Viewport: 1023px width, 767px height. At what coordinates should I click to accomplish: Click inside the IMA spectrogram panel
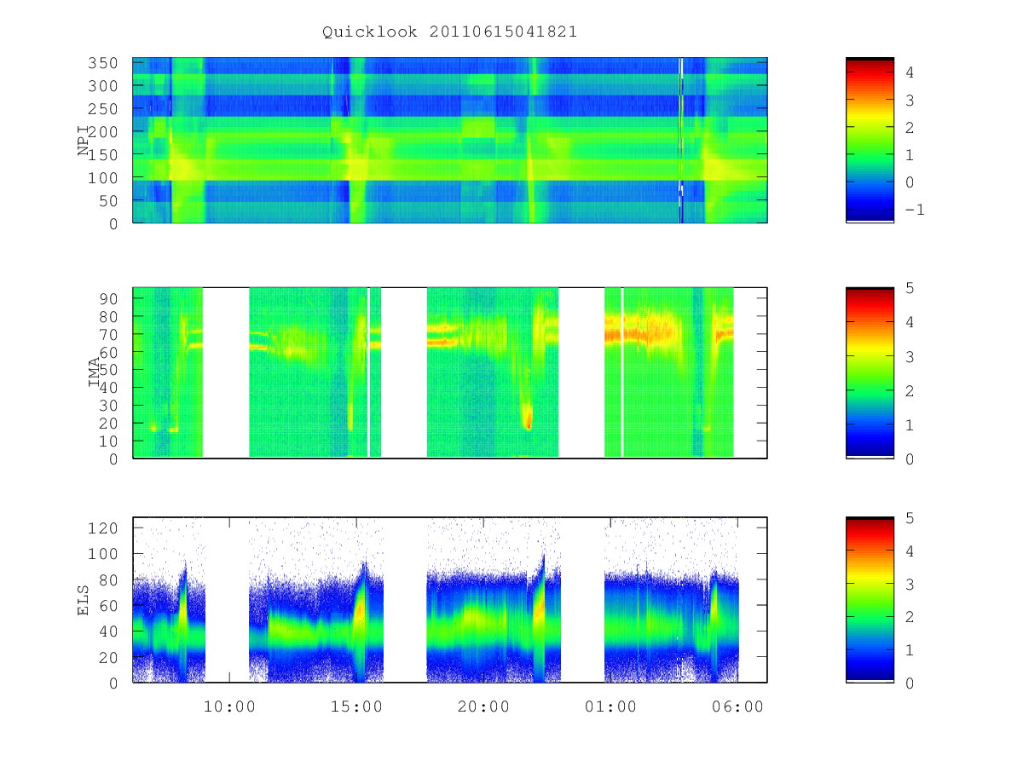click(x=450, y=373)
